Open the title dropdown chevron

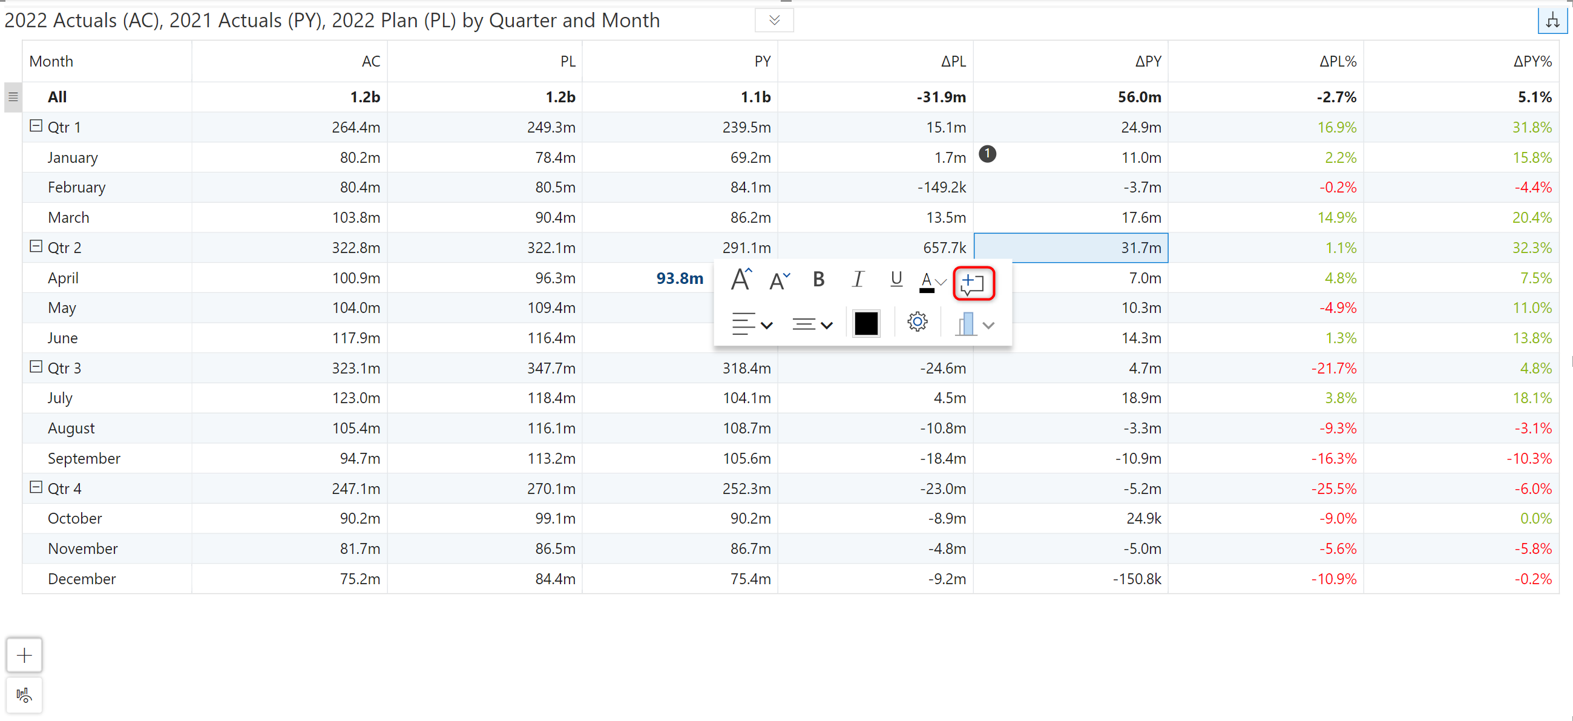[773, 21]
